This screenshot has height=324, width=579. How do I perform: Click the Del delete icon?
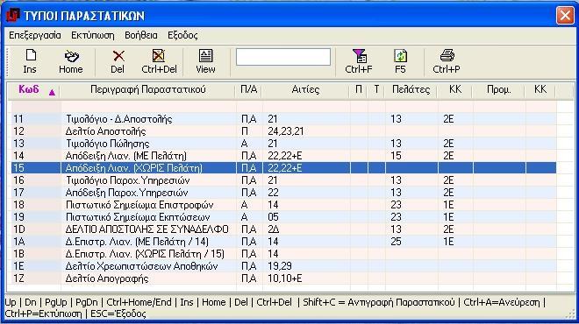pyautogui.click(x=118, y=56)
